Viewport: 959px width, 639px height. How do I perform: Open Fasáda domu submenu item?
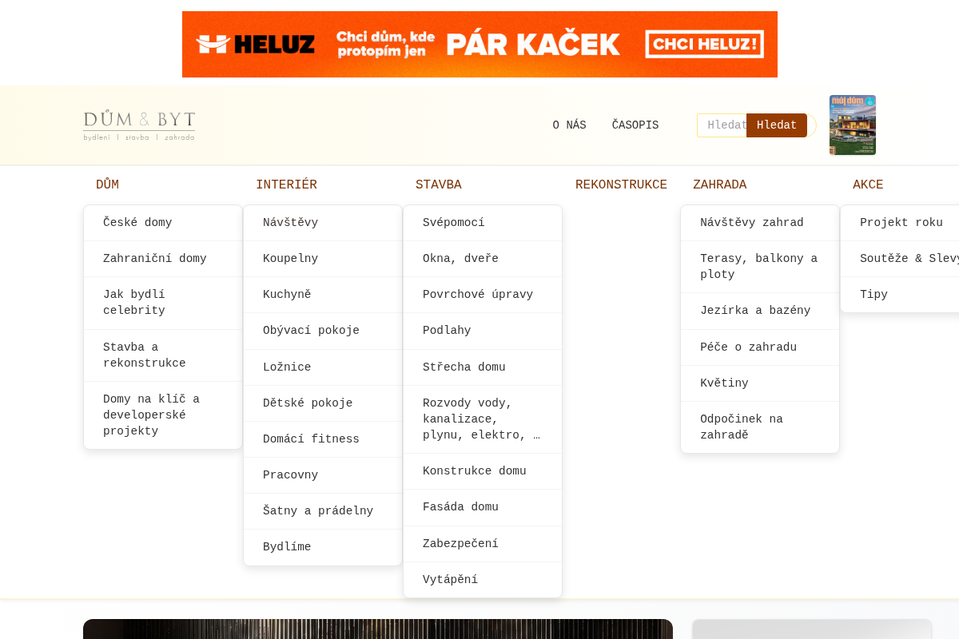point(483,507)
